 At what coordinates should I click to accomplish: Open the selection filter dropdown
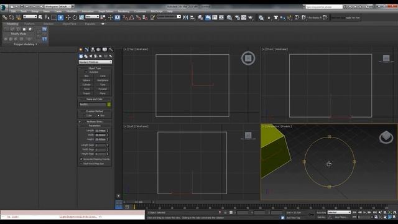pyautogui.click(x=30, y=17)
